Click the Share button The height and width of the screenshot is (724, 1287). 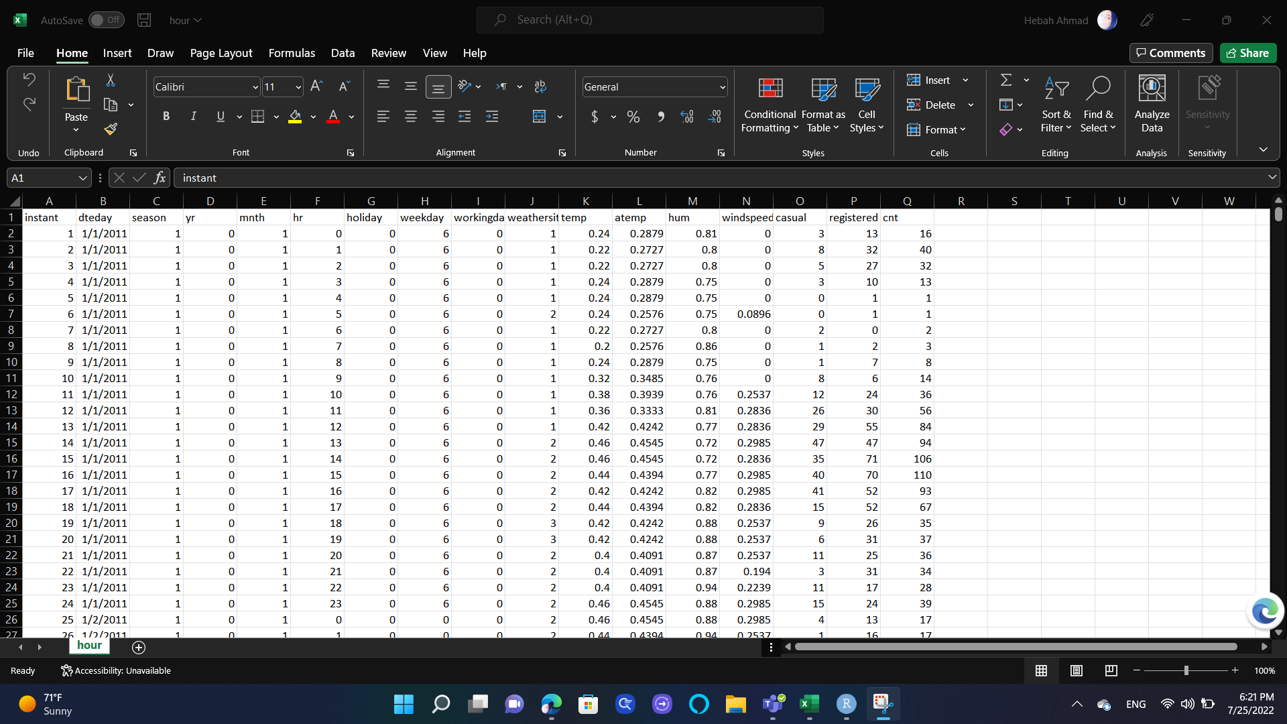tap(1247, 53)
